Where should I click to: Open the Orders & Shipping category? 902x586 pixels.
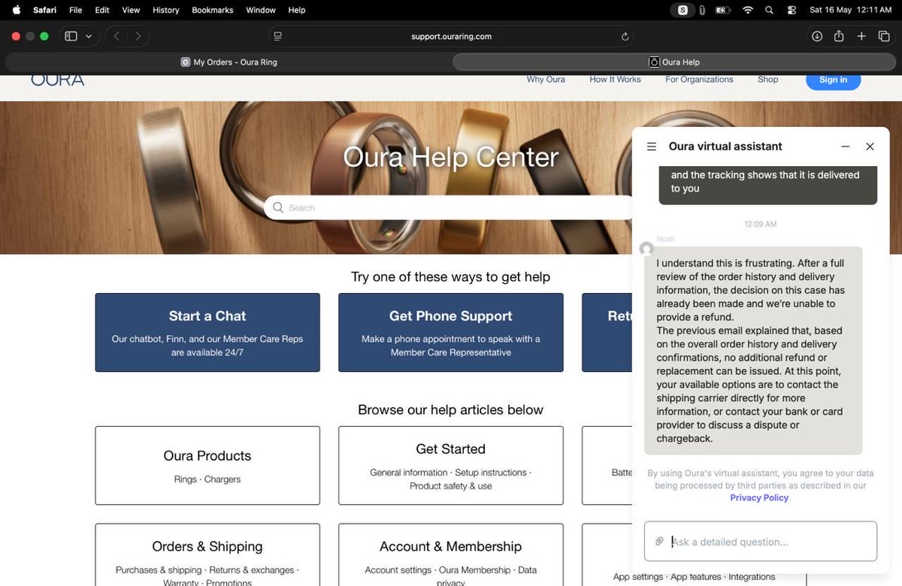click(207, 554)
